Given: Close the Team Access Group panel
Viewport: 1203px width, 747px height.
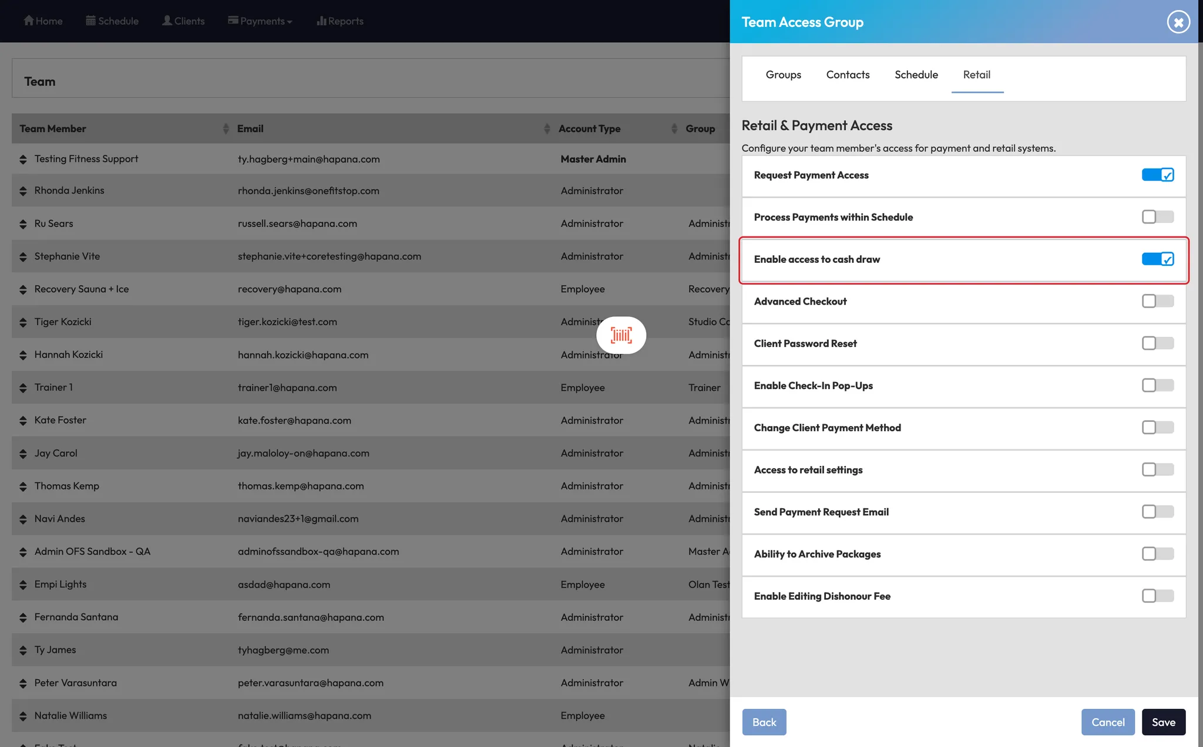Looking at the screenshot, I should pyautogui.click(x=1178, y=22).
